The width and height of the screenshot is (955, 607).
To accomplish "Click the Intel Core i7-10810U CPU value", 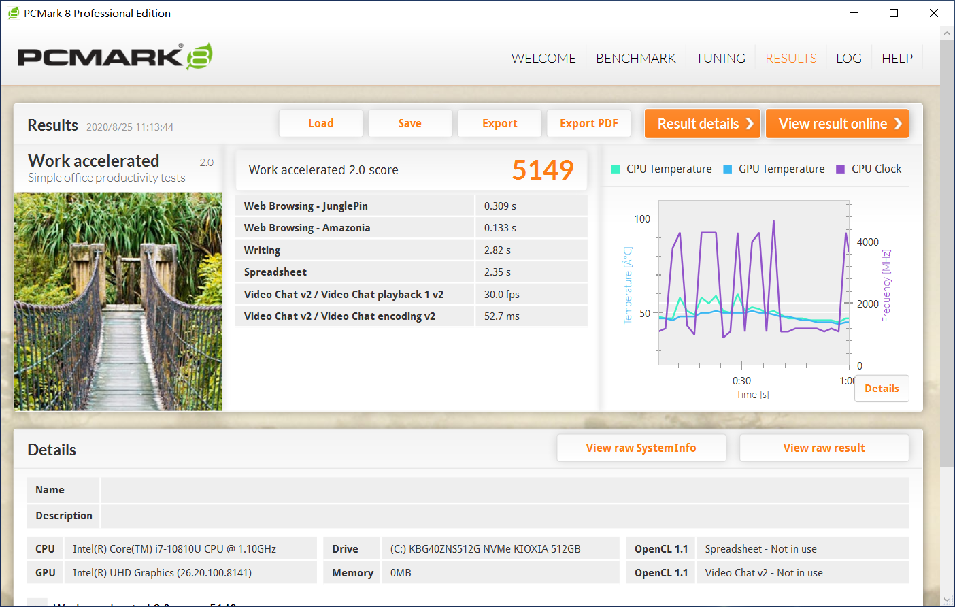I will coord(174,549).
